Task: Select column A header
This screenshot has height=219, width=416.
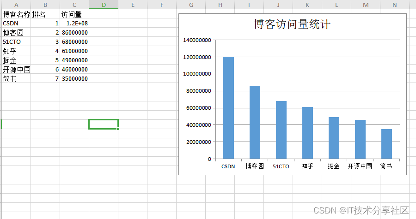Action: point(16,5)
